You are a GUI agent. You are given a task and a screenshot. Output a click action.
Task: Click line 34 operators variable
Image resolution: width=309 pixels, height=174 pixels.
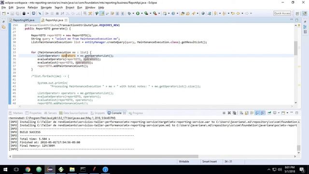click(x=69, y=56)
